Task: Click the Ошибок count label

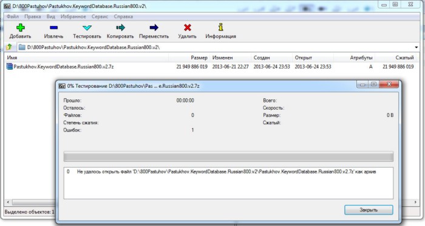Action: [72, 130]
